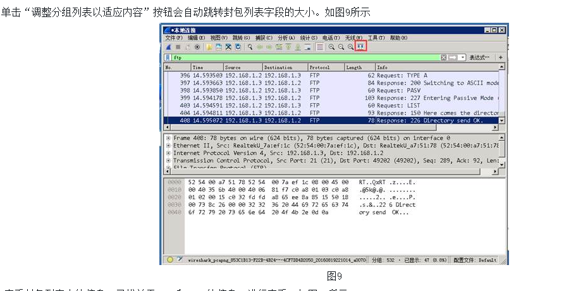Viewport: 583px width, 291px height.
Task: Expand the Frame 408 tree node
Action: [x=168, y=138]
